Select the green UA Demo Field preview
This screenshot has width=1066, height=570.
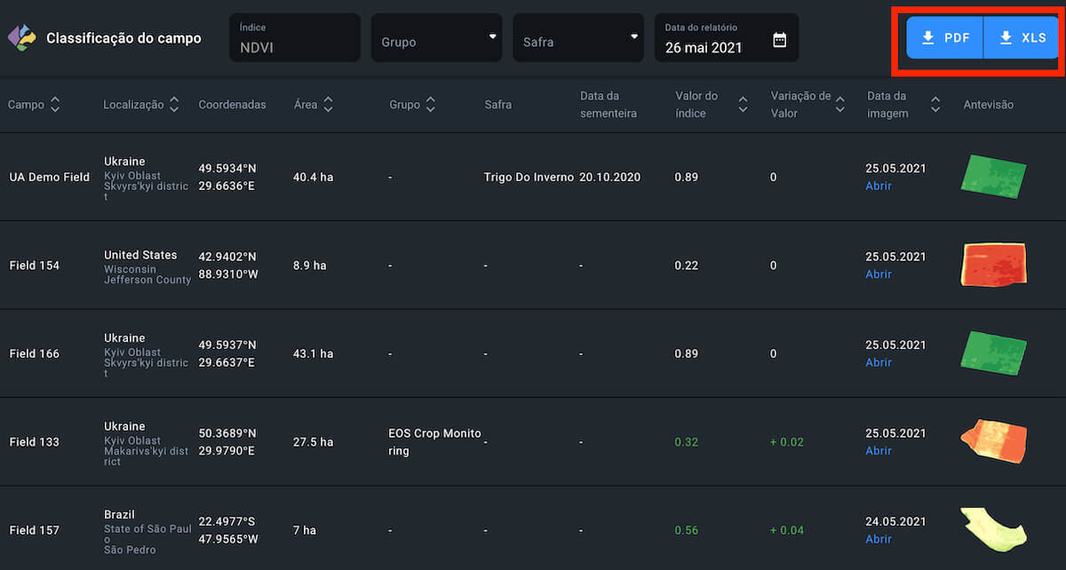[x=993, y=176]
